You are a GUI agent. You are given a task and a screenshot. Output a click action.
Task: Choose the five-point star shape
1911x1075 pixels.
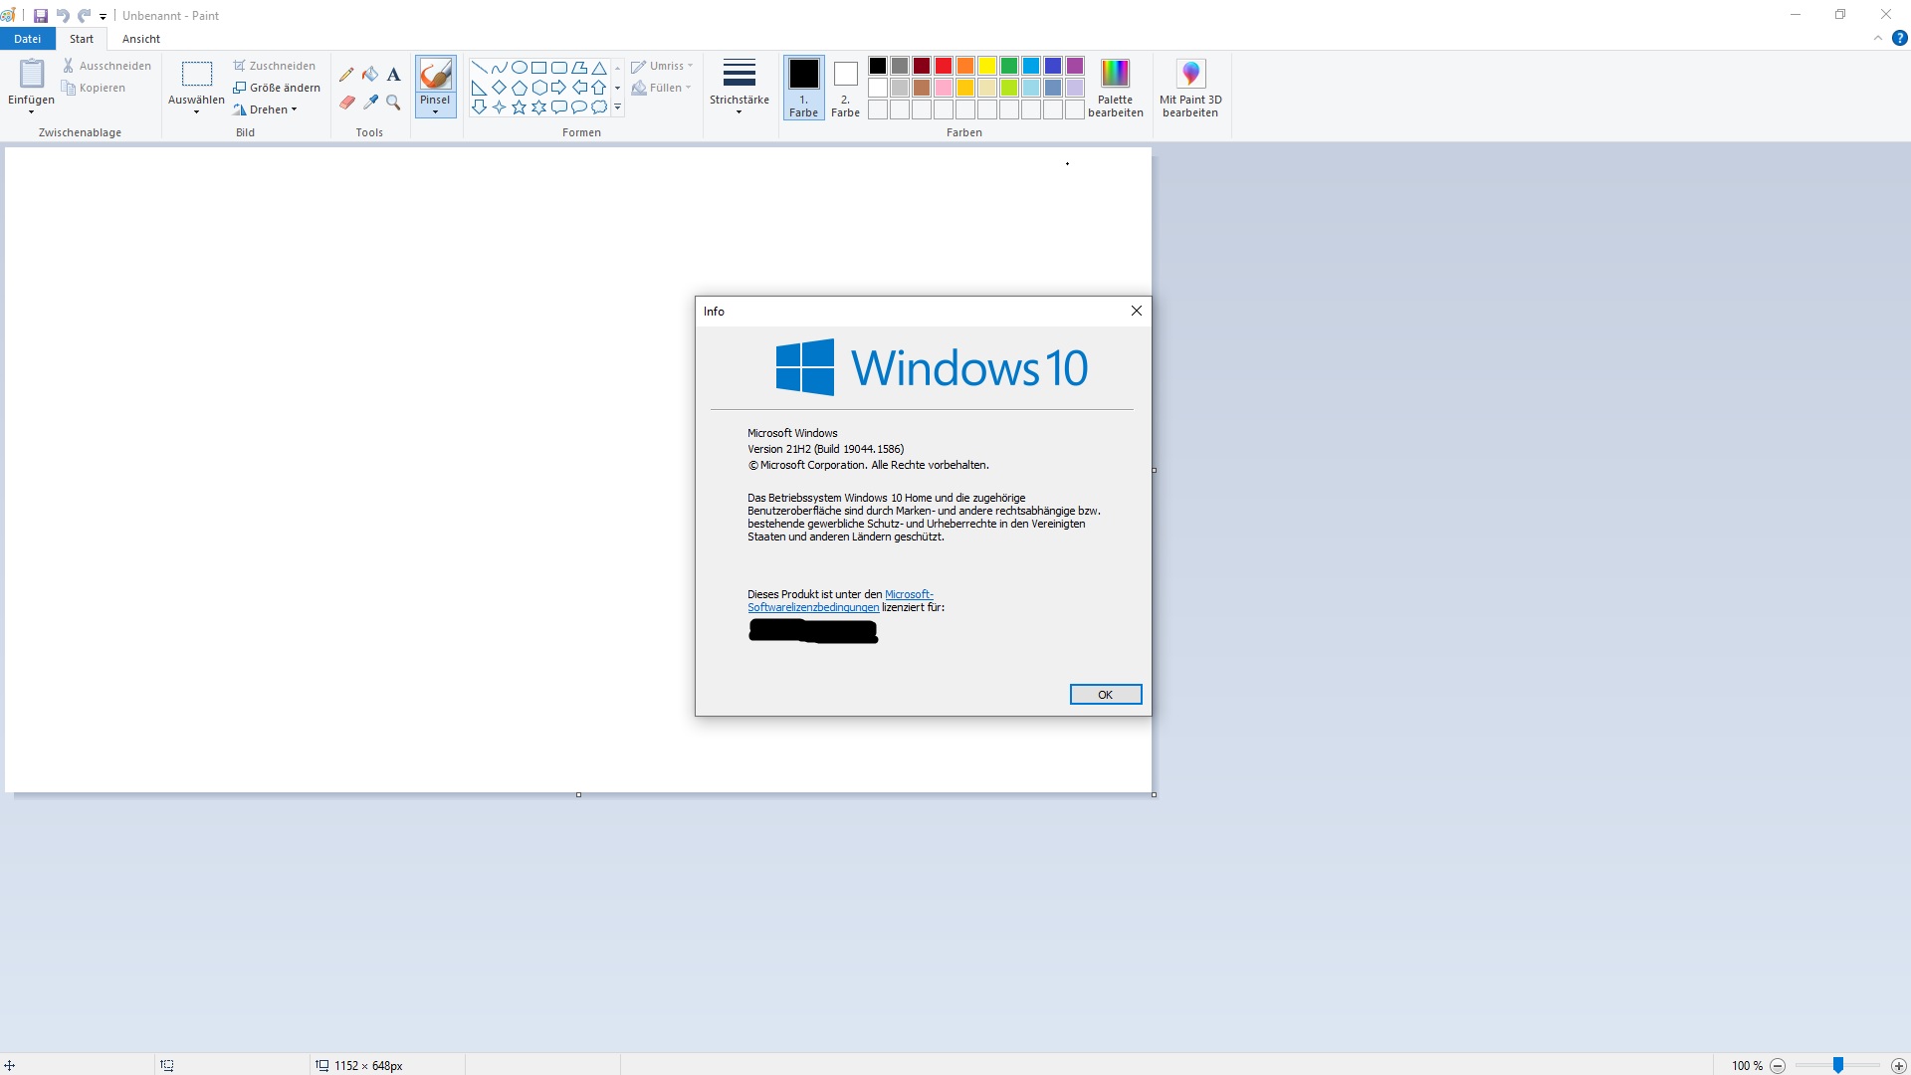coord(519,107)
